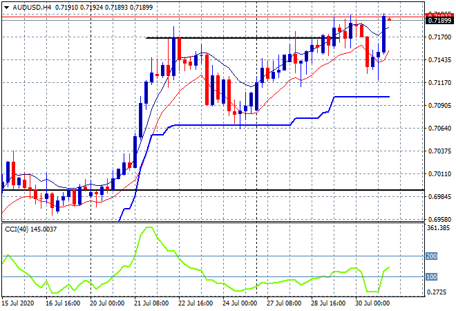
Task: Click the 21 Jul 08:00 time label
Action: click(151, 303)
